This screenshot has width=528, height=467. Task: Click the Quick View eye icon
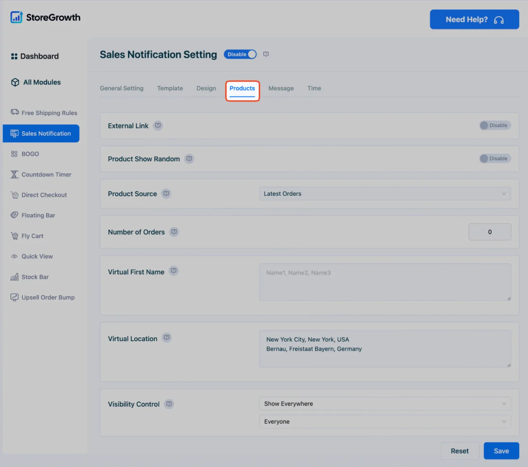click(x=14, y=256)
